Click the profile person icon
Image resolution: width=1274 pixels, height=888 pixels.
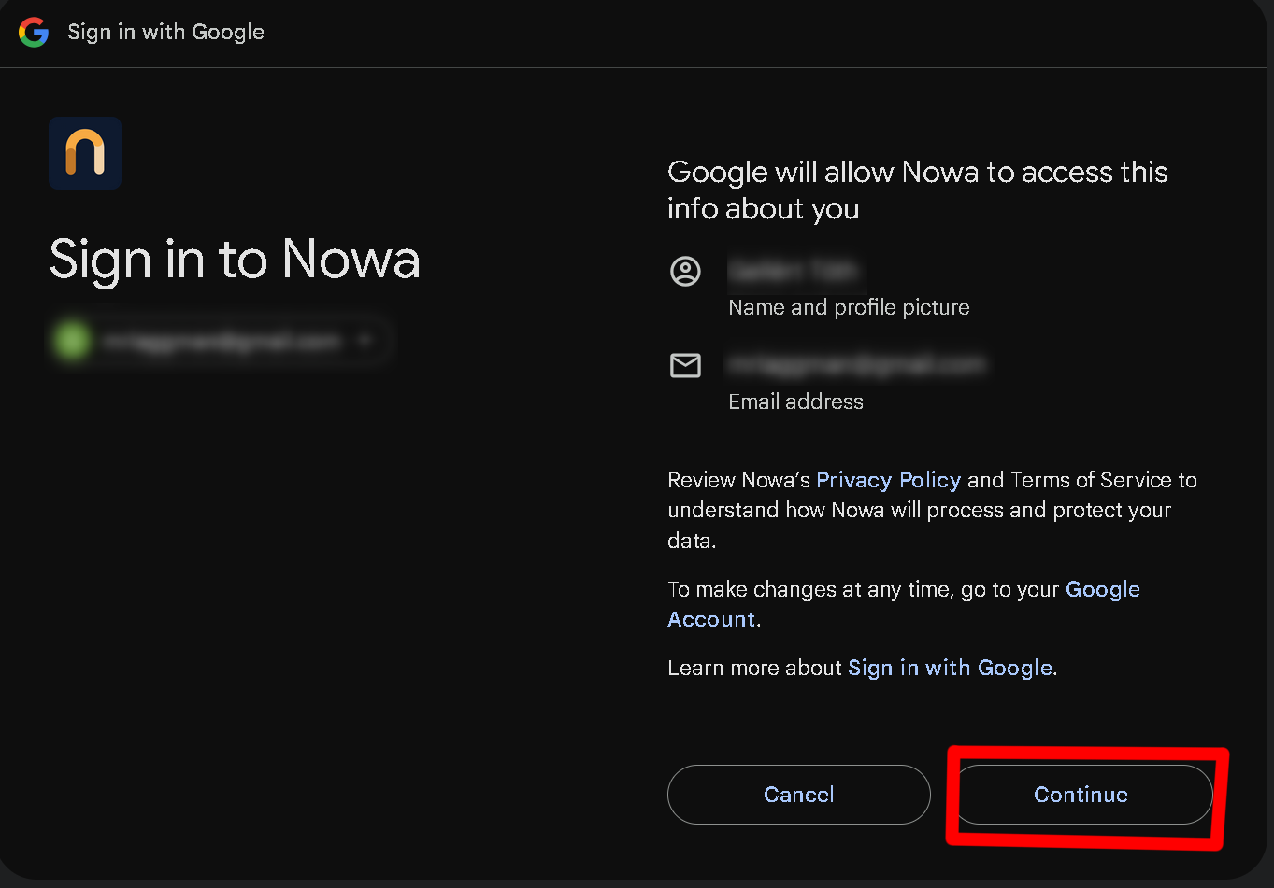[x=685, y=272]
